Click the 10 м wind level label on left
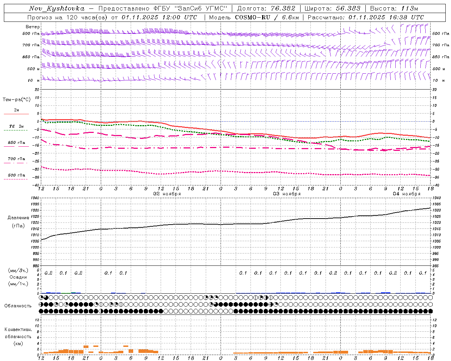451x361 pixels. (x=34, y=80)
